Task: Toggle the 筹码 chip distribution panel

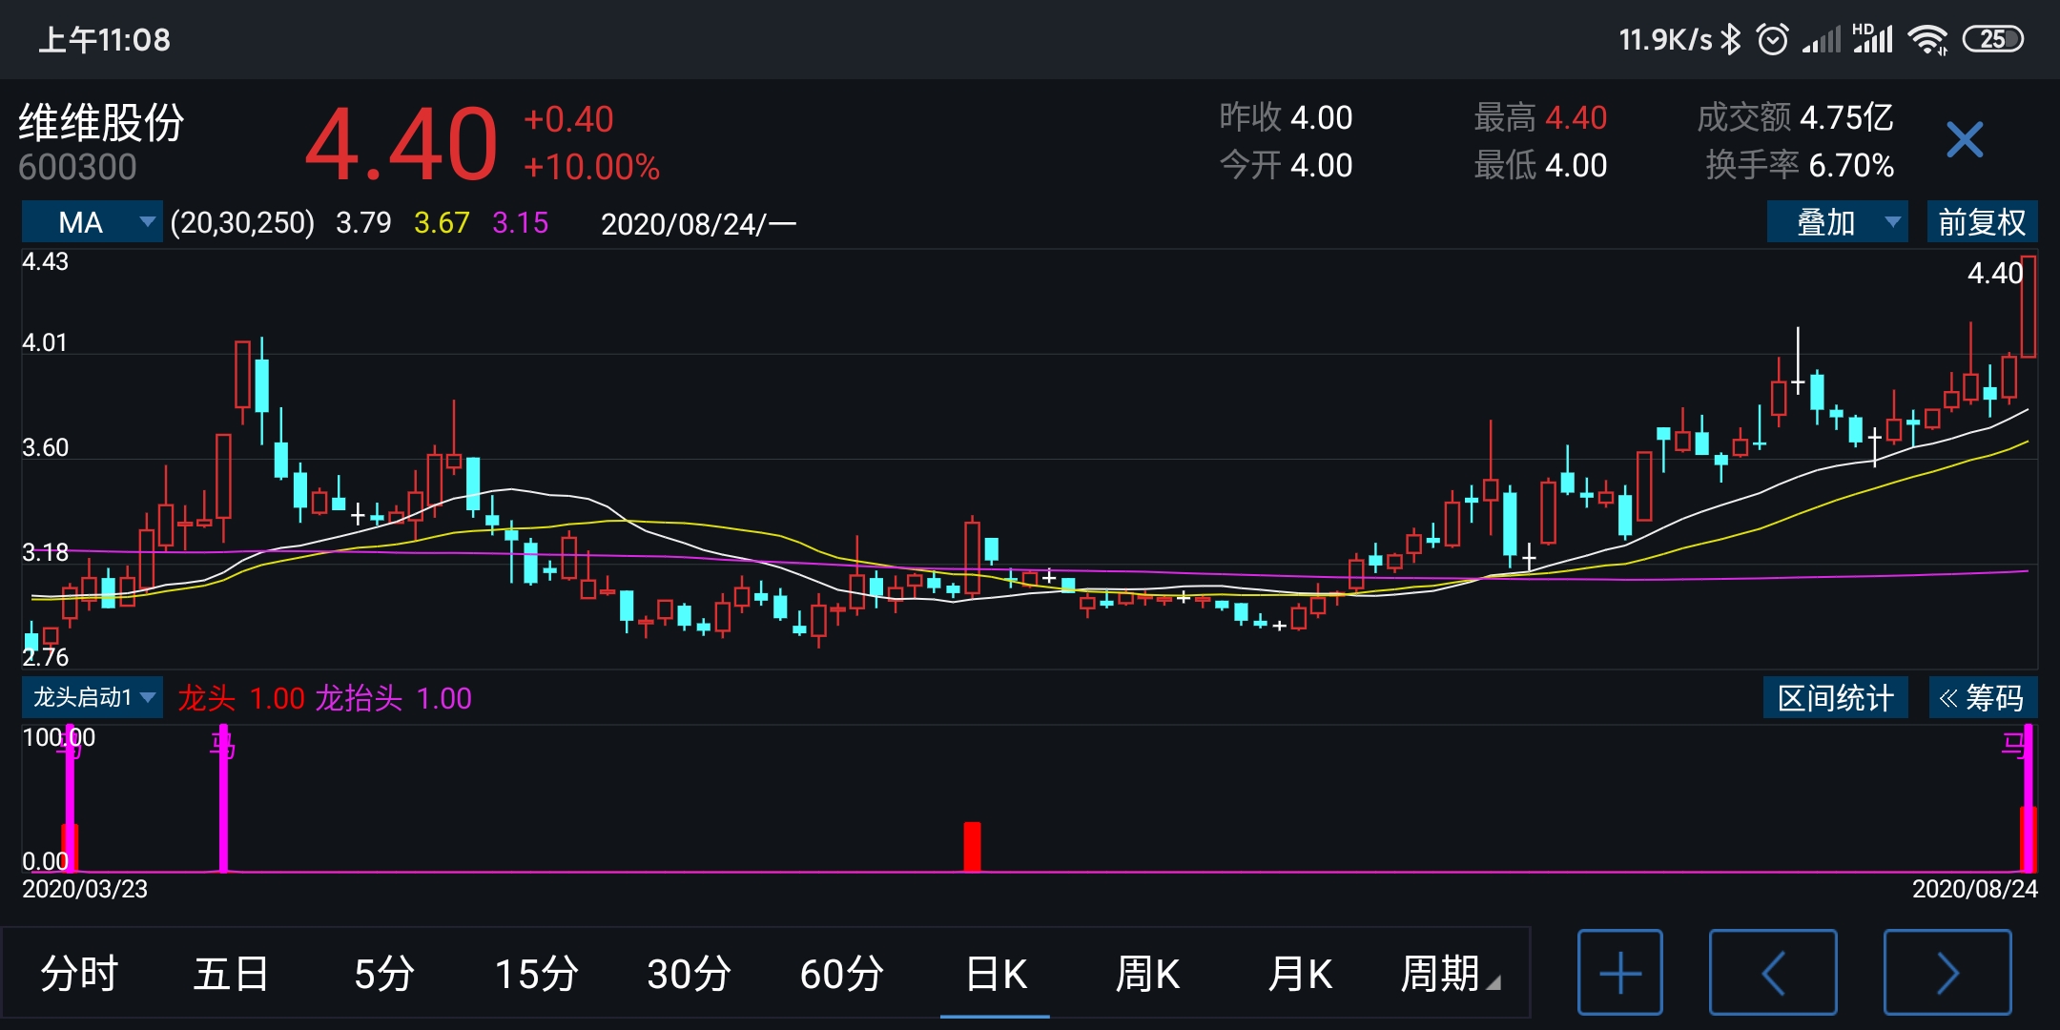Action: tap(1982, 698)
